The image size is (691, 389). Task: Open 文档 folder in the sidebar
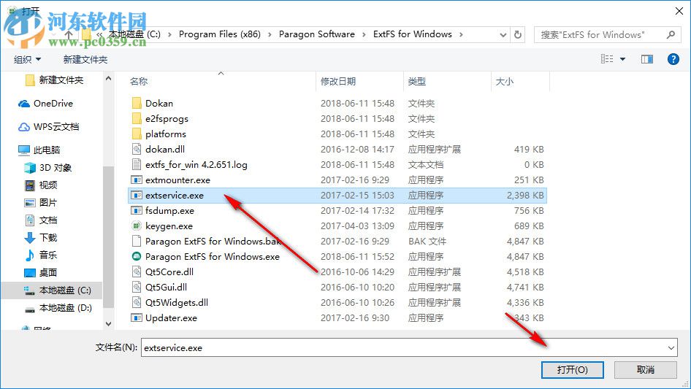coord(41,220)
